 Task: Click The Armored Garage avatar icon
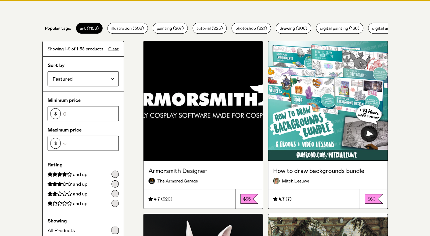[152, 181]
